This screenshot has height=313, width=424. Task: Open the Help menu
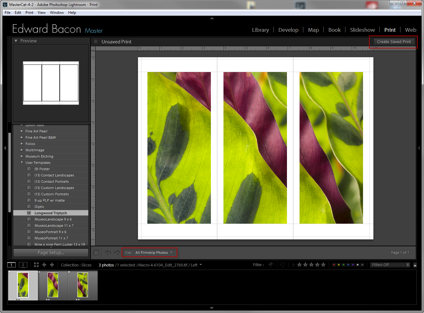pyautogui.click(x=72, y=13)
